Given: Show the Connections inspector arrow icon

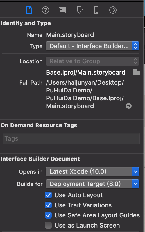Looking at the screenshot, I should click(x=113, y=10).
